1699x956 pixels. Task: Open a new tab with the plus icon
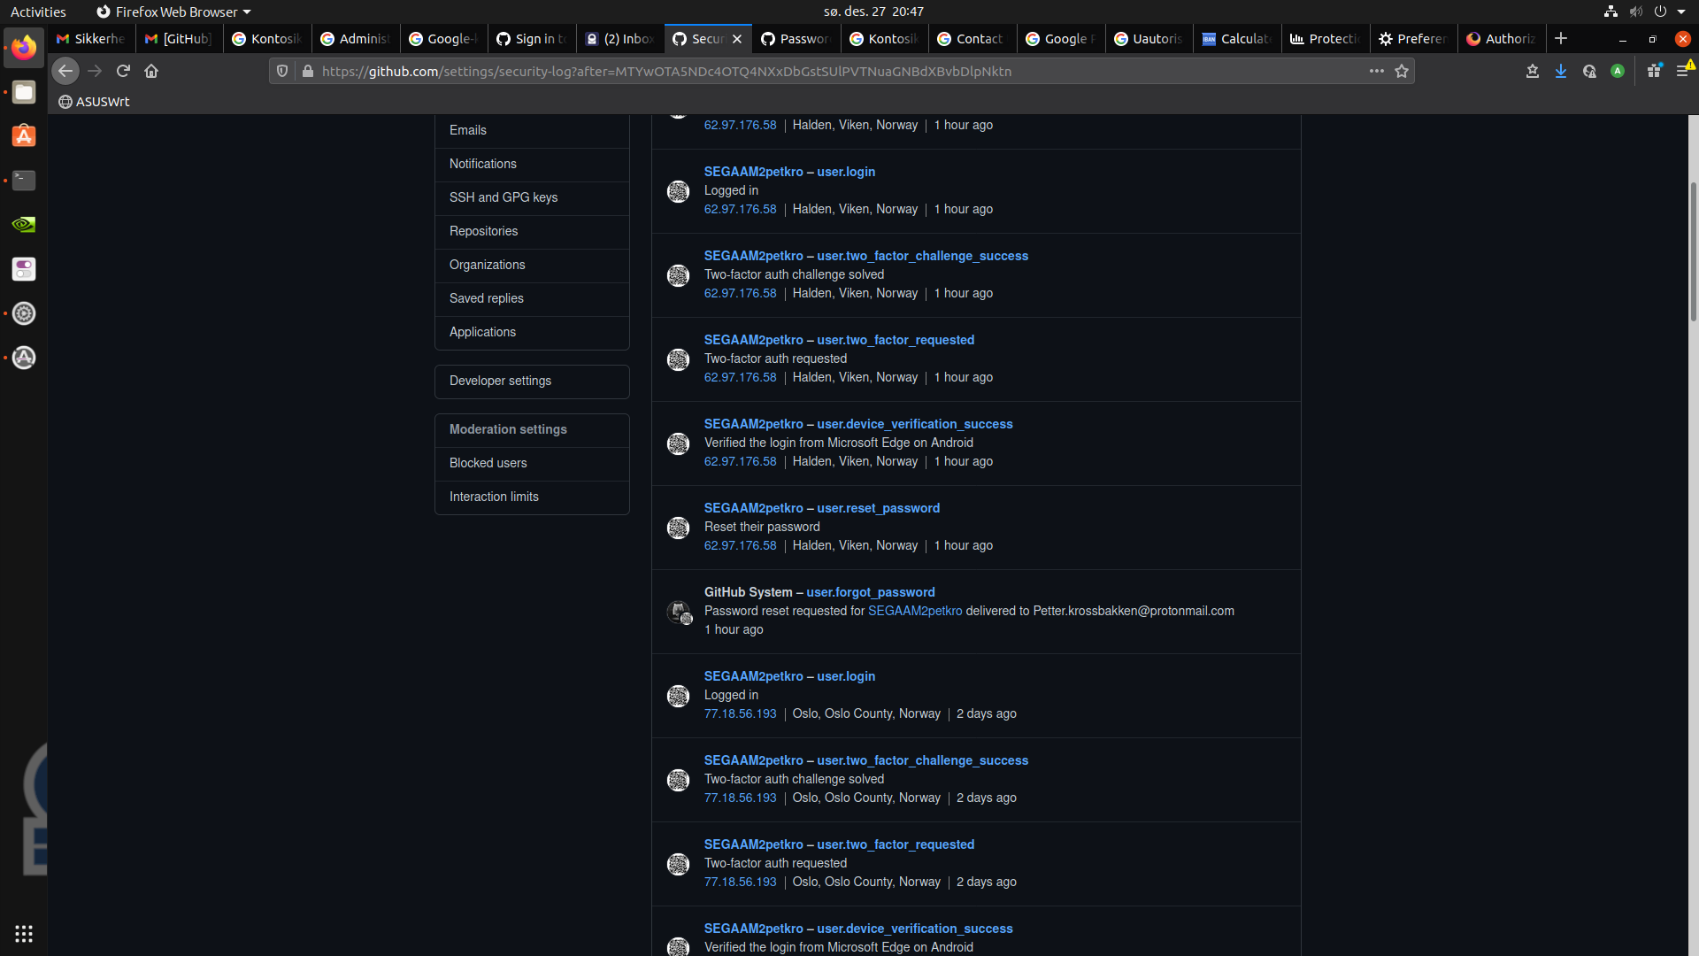(x=1560, y=38)
